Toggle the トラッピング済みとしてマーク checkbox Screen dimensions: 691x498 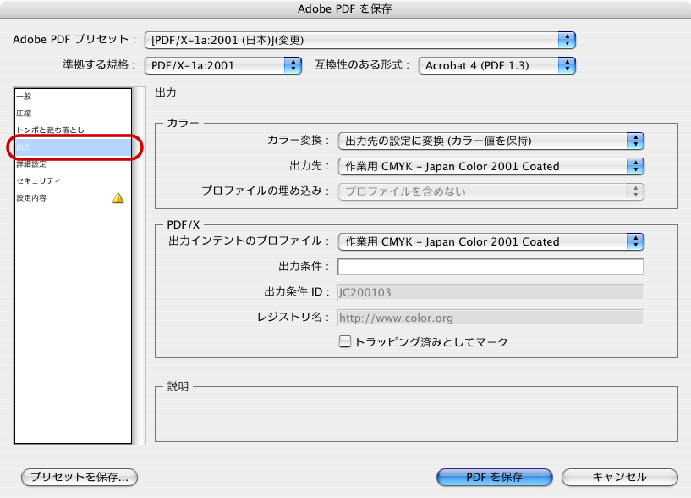click(x=344, y=341)
